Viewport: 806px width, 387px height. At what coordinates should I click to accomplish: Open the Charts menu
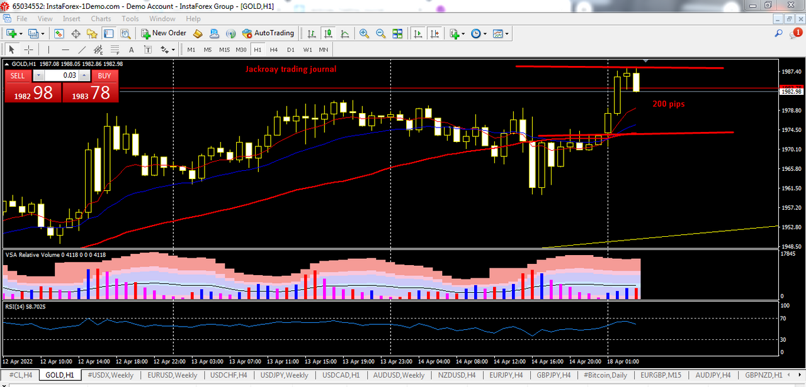click(x=101, y=19)
